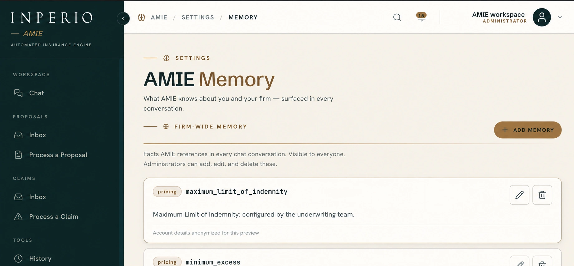Delete the maximum_limit_of_indemnity memory

(x=542, y=195)
